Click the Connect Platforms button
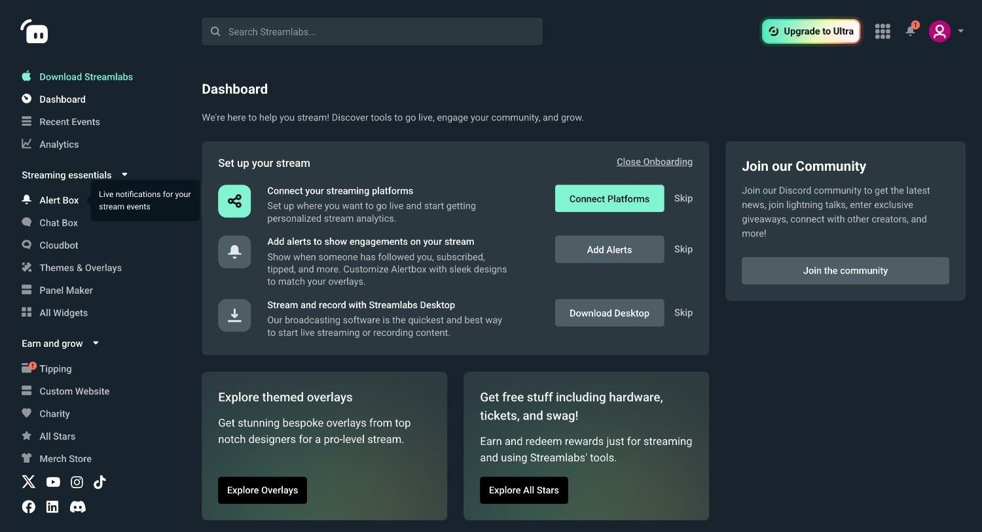Image resolution: width=982 pixels, height=532 pixels. point(609,199)
